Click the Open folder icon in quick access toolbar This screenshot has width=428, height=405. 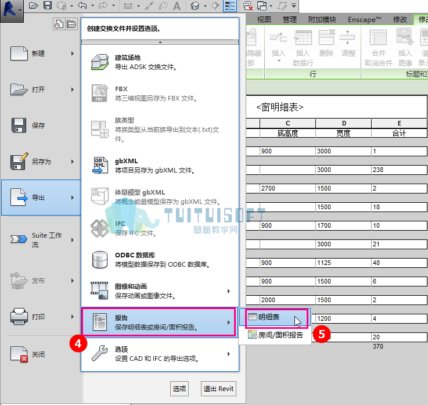point(33,5)
